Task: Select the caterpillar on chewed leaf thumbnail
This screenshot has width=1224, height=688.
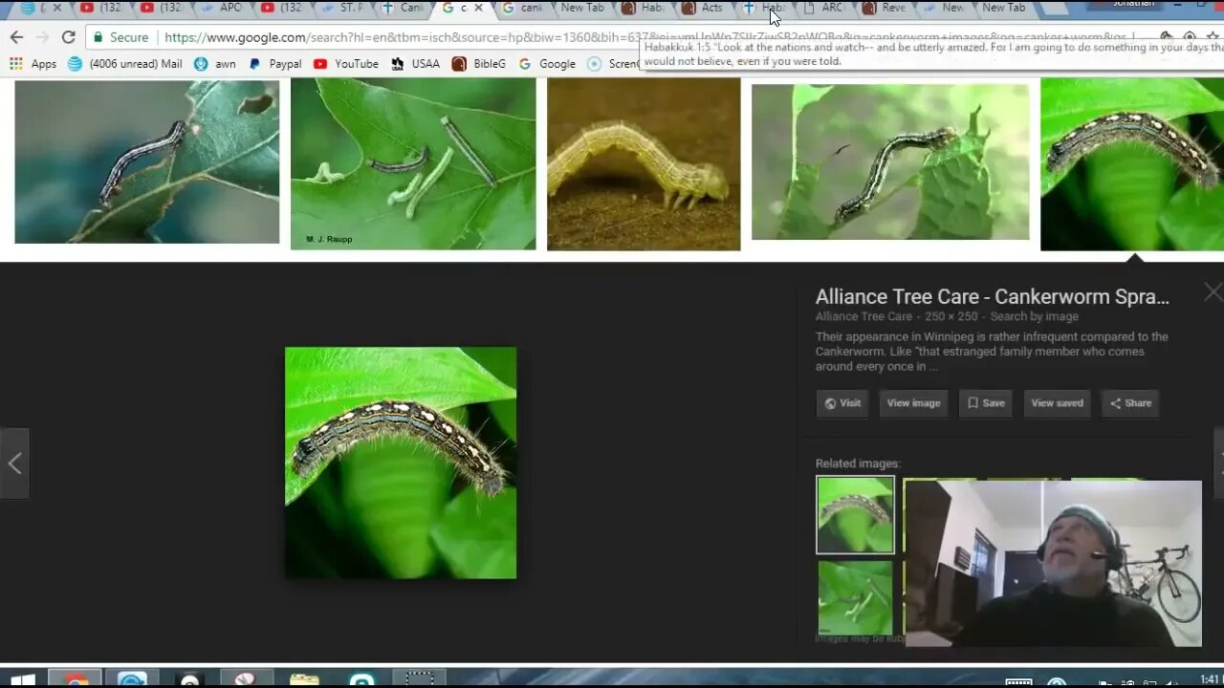Action: (x=890, y=161)
